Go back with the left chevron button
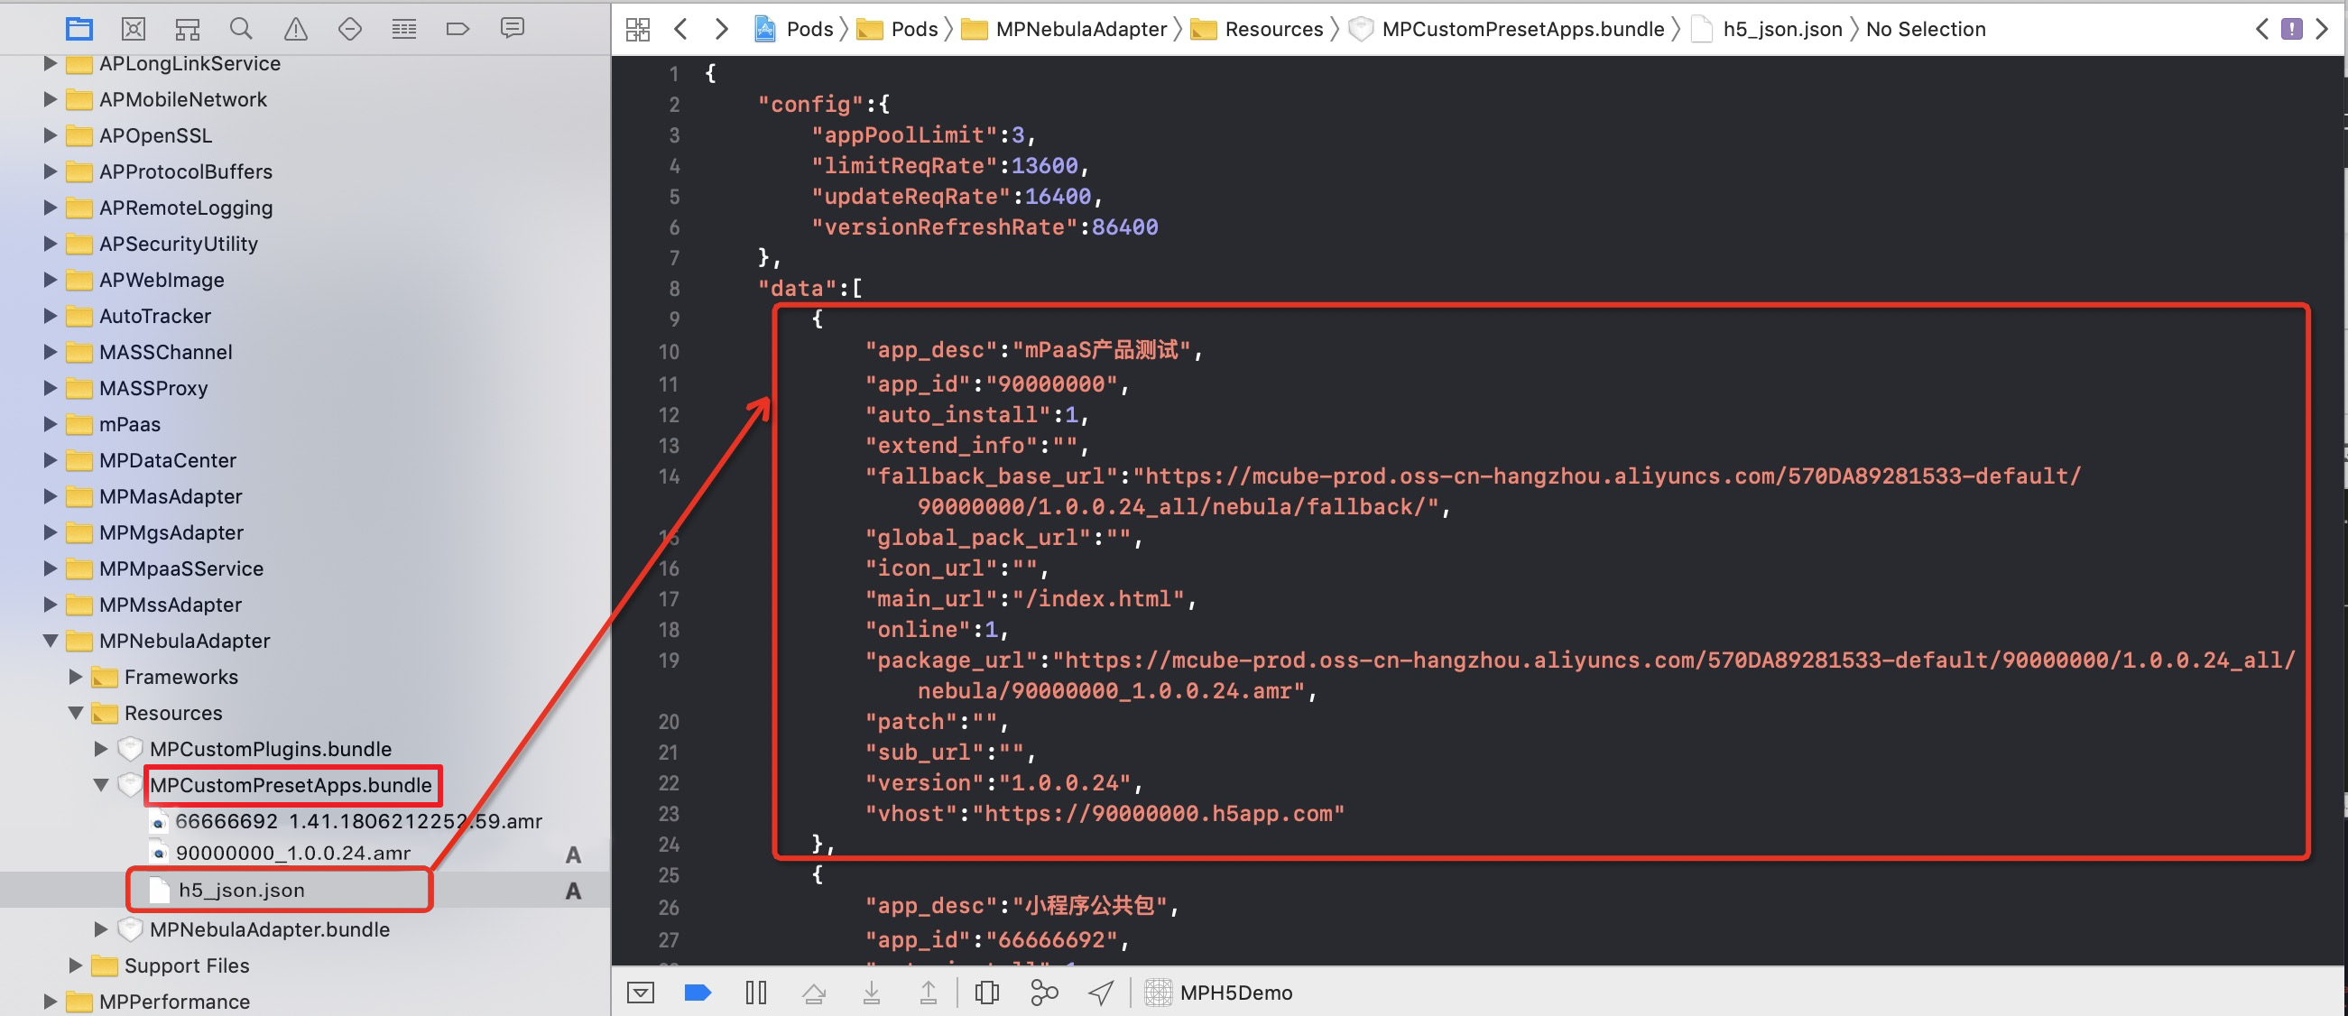 pos(681,29)
